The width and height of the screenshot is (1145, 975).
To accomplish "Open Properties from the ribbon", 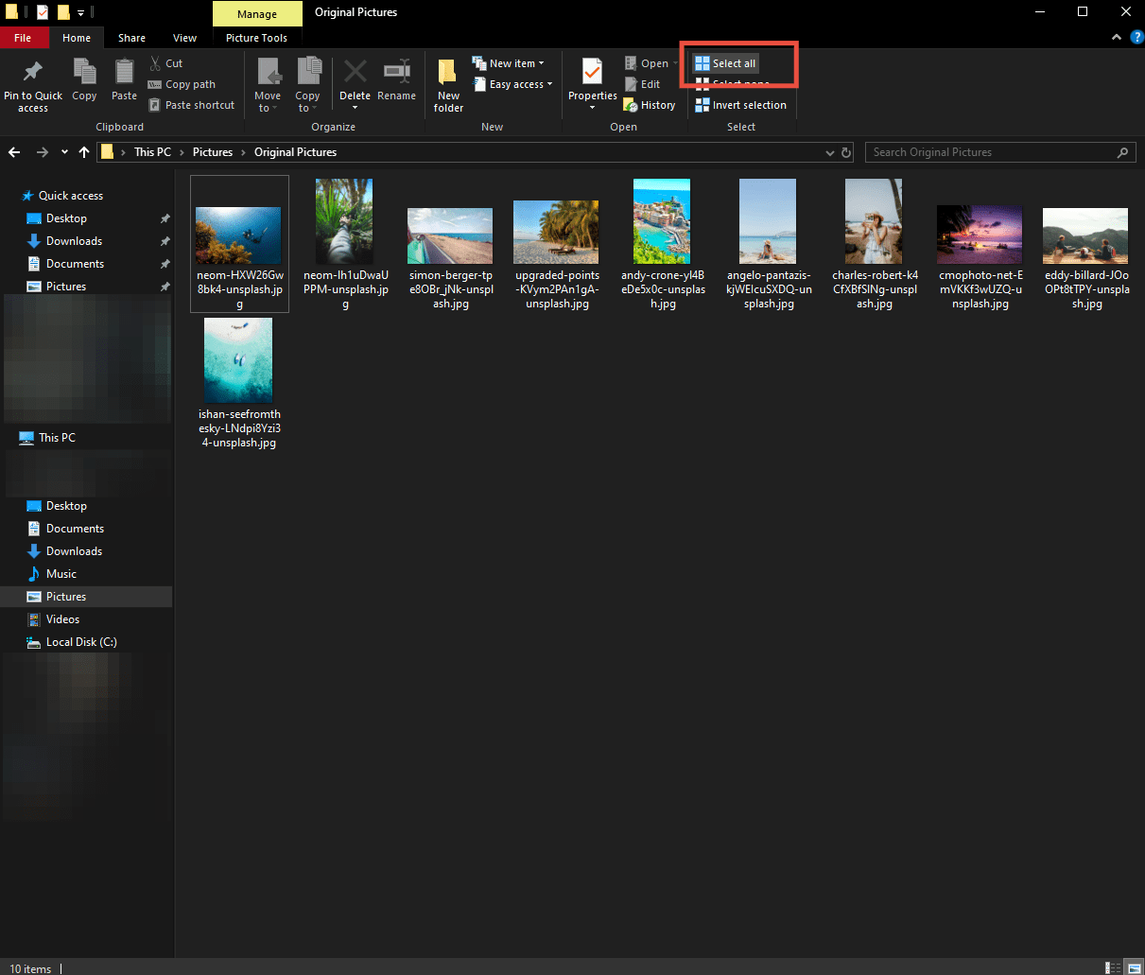I will [x=592, y=74].
